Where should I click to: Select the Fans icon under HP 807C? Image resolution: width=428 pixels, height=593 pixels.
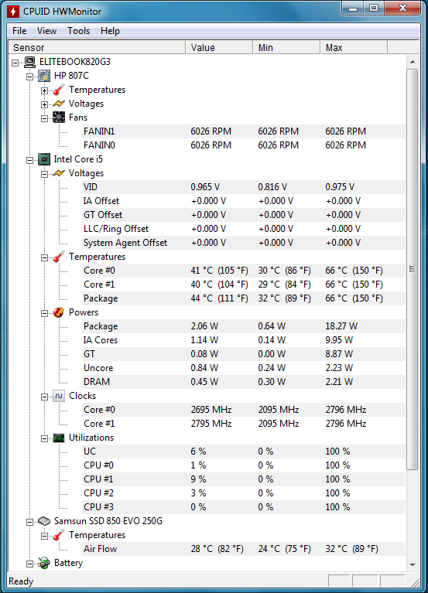pyautogui.click(x=59, y=118)
